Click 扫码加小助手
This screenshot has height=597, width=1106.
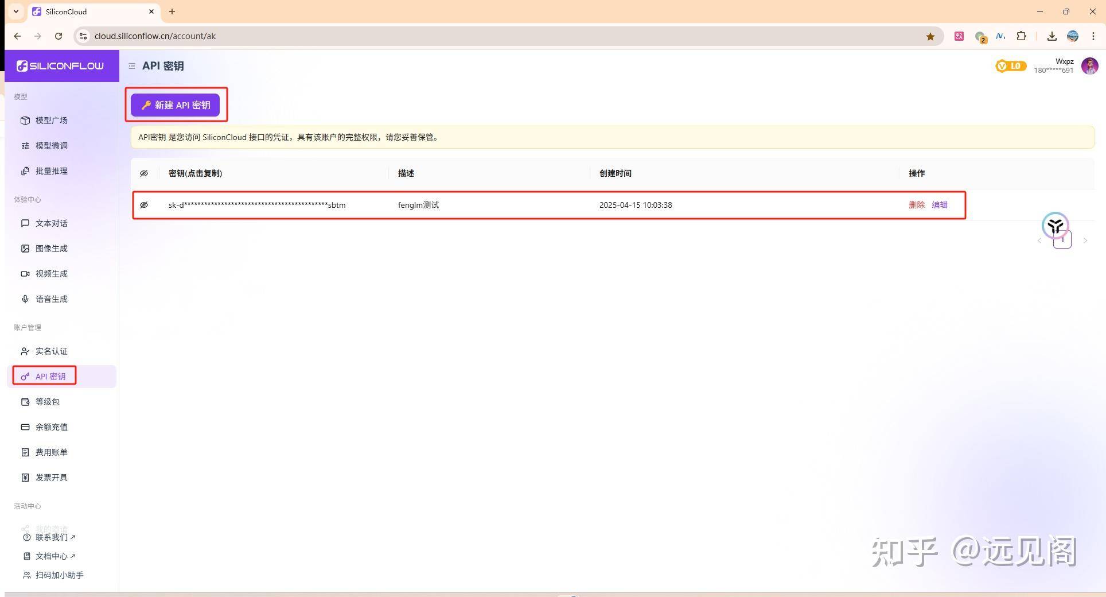coord(53,575)
